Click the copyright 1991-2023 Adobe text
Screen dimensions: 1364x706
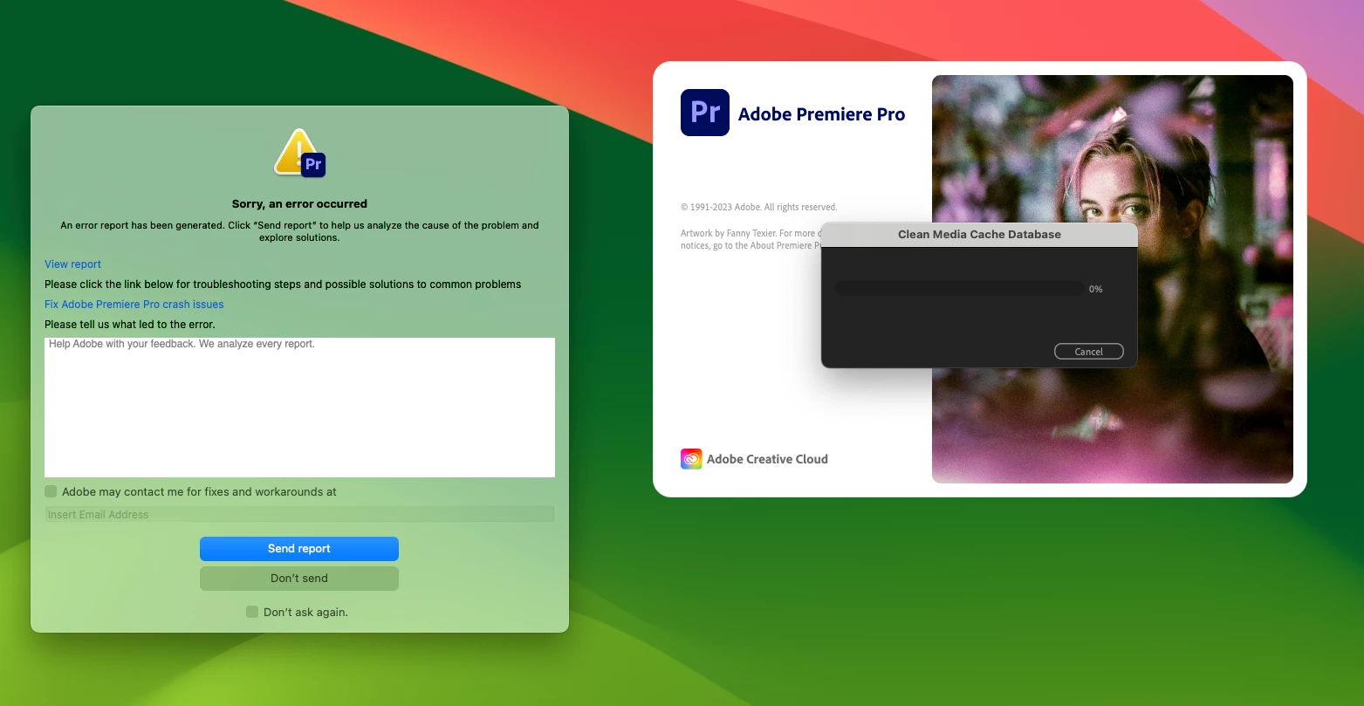[758, 207]
